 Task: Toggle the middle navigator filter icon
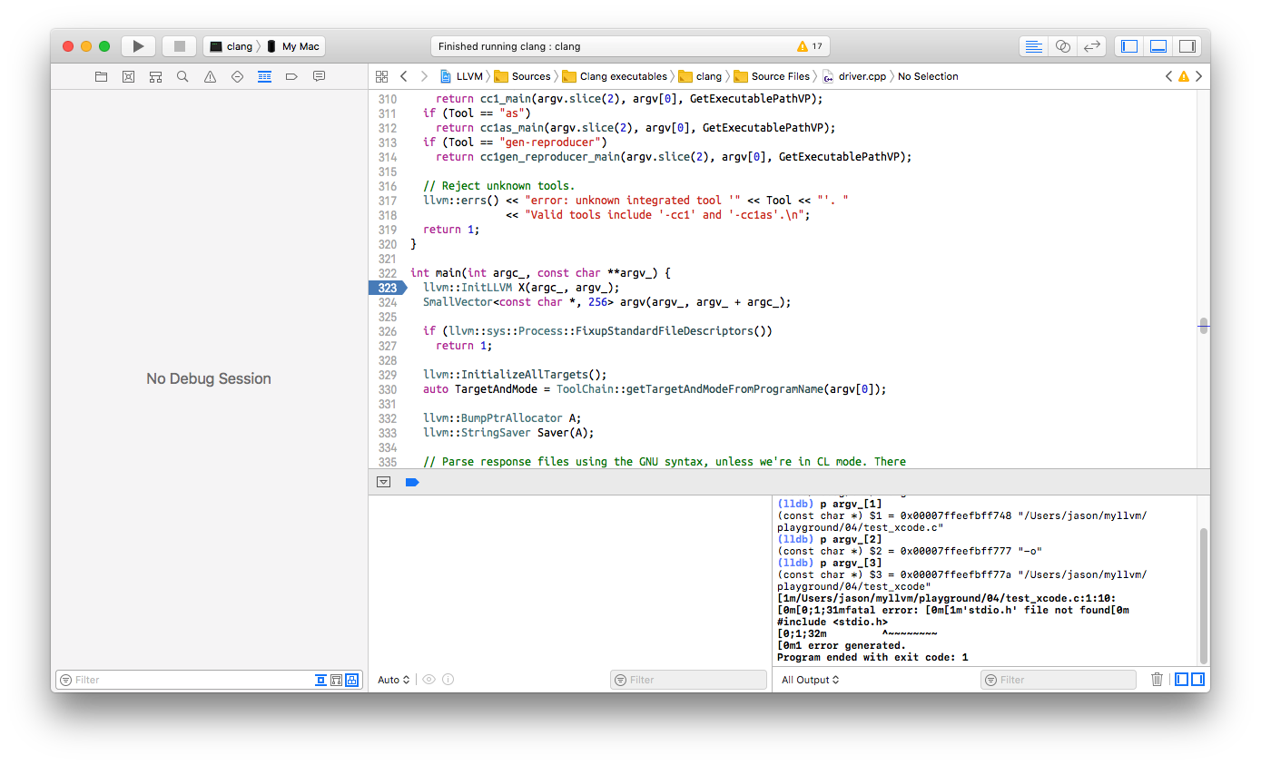point(336,680)
